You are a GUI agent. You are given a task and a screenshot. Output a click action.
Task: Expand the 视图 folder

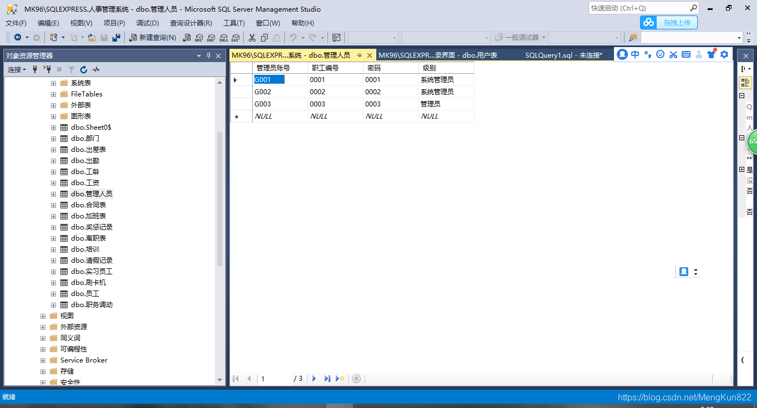pyautogui.click(x=43, y=316)
